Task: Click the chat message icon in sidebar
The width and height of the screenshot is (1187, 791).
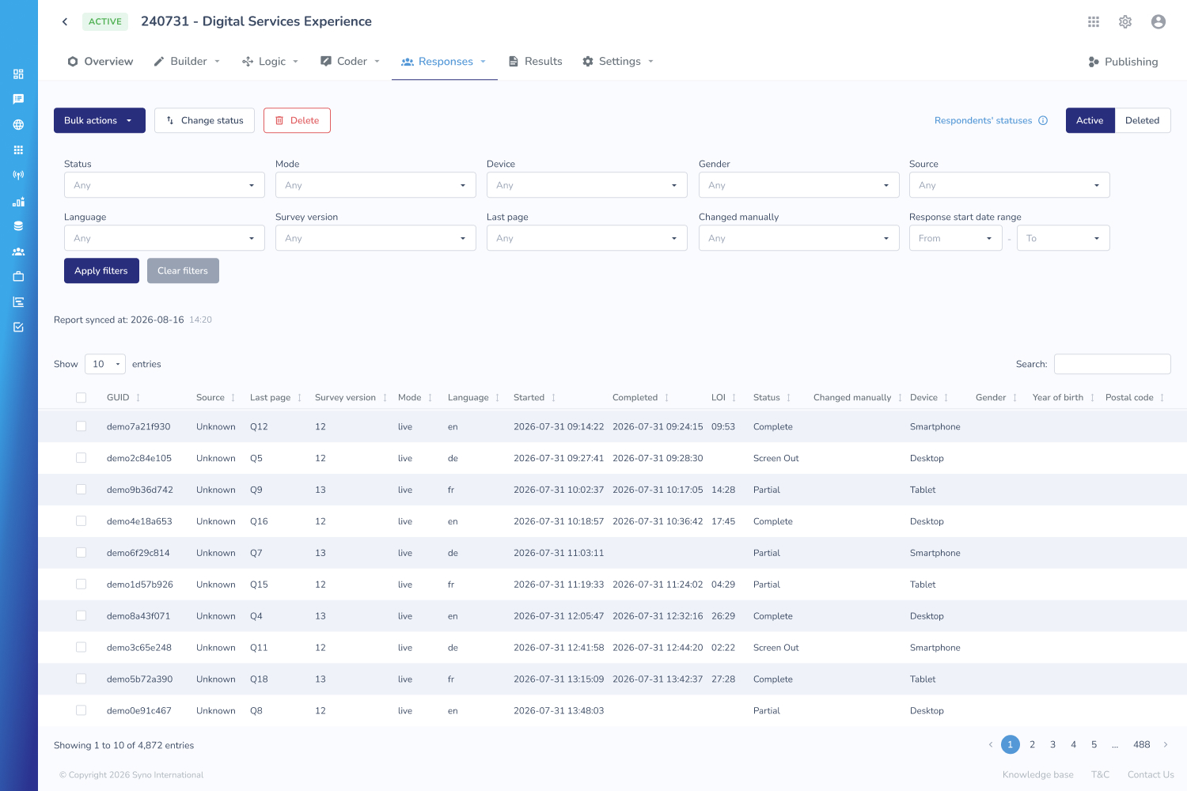Action: 18,100
